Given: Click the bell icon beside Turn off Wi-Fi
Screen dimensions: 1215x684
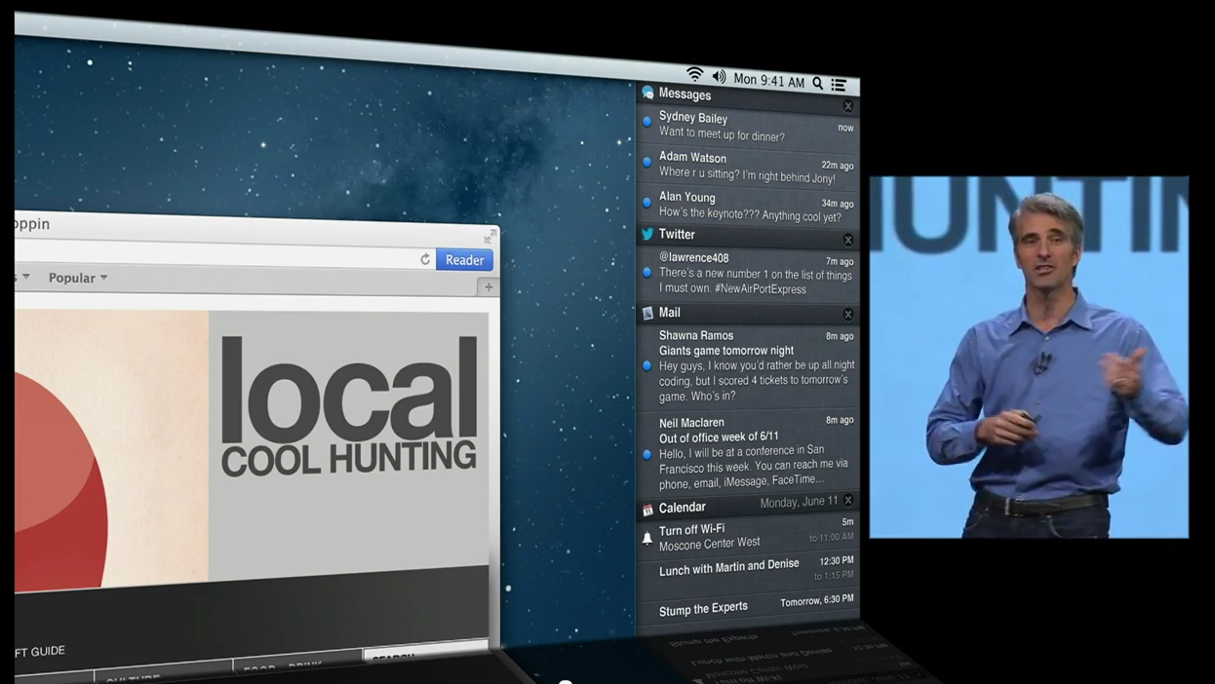Looking at the screenshot, I should coord(647,539).
